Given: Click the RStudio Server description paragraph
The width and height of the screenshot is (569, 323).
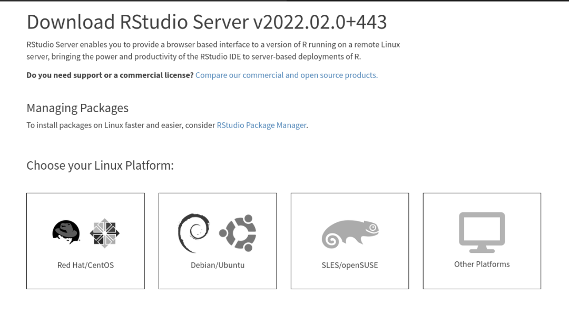Looking at the screenshot, I should [x=213, y=51].
